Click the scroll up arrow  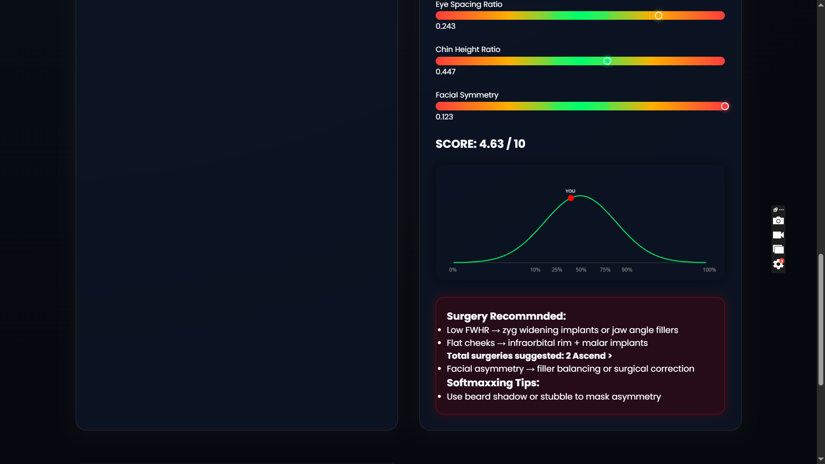tap(821, 4)
